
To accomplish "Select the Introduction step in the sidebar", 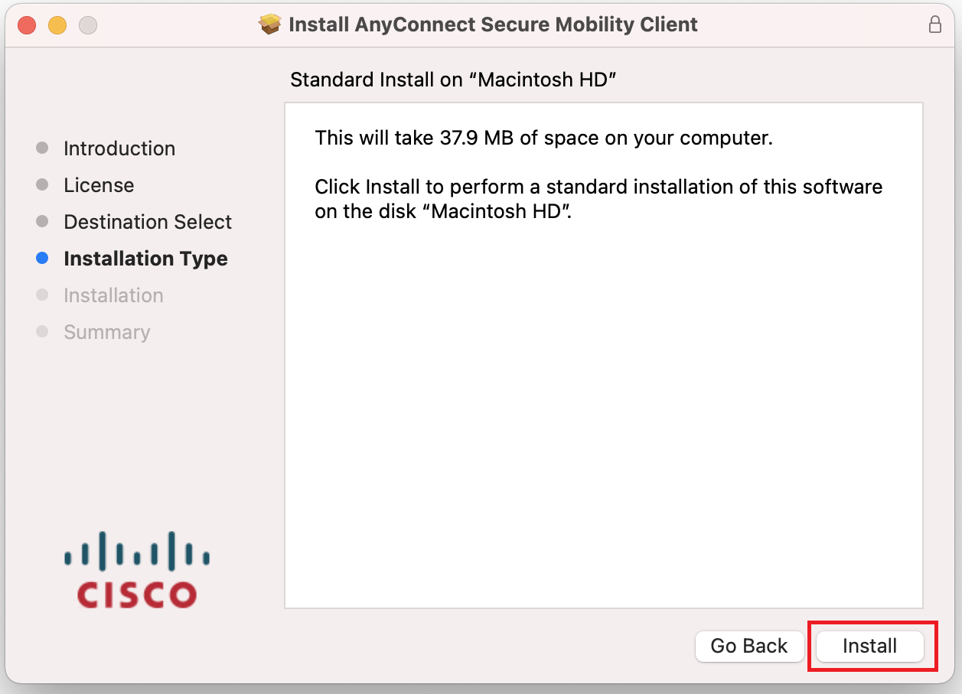I will [119, 148].
